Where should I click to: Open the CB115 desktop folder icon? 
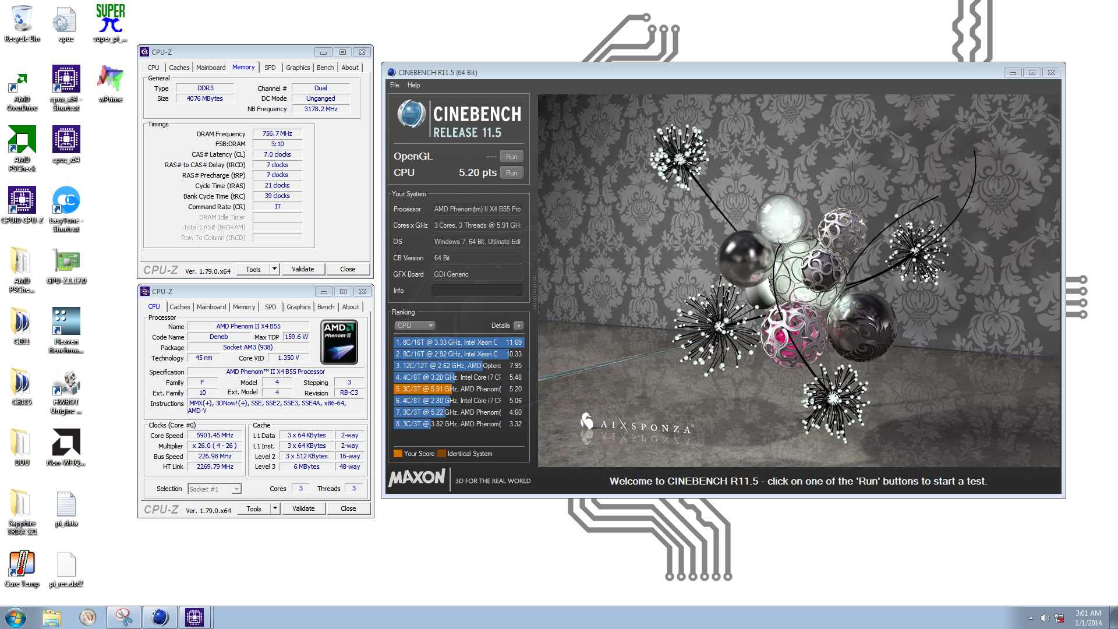22,386
